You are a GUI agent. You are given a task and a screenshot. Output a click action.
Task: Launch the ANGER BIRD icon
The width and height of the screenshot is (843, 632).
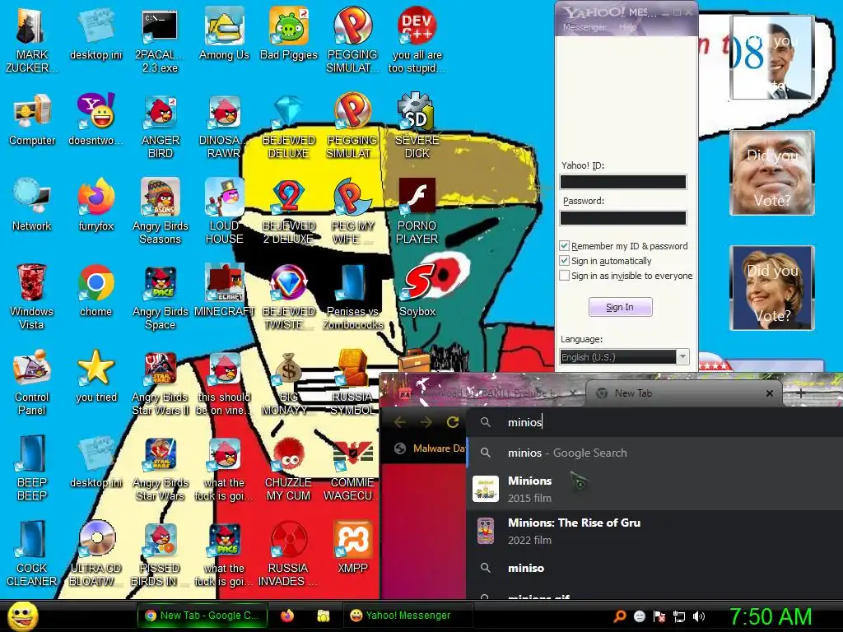160,113
